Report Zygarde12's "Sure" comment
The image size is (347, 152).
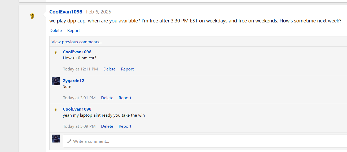(x=125, y=98)
